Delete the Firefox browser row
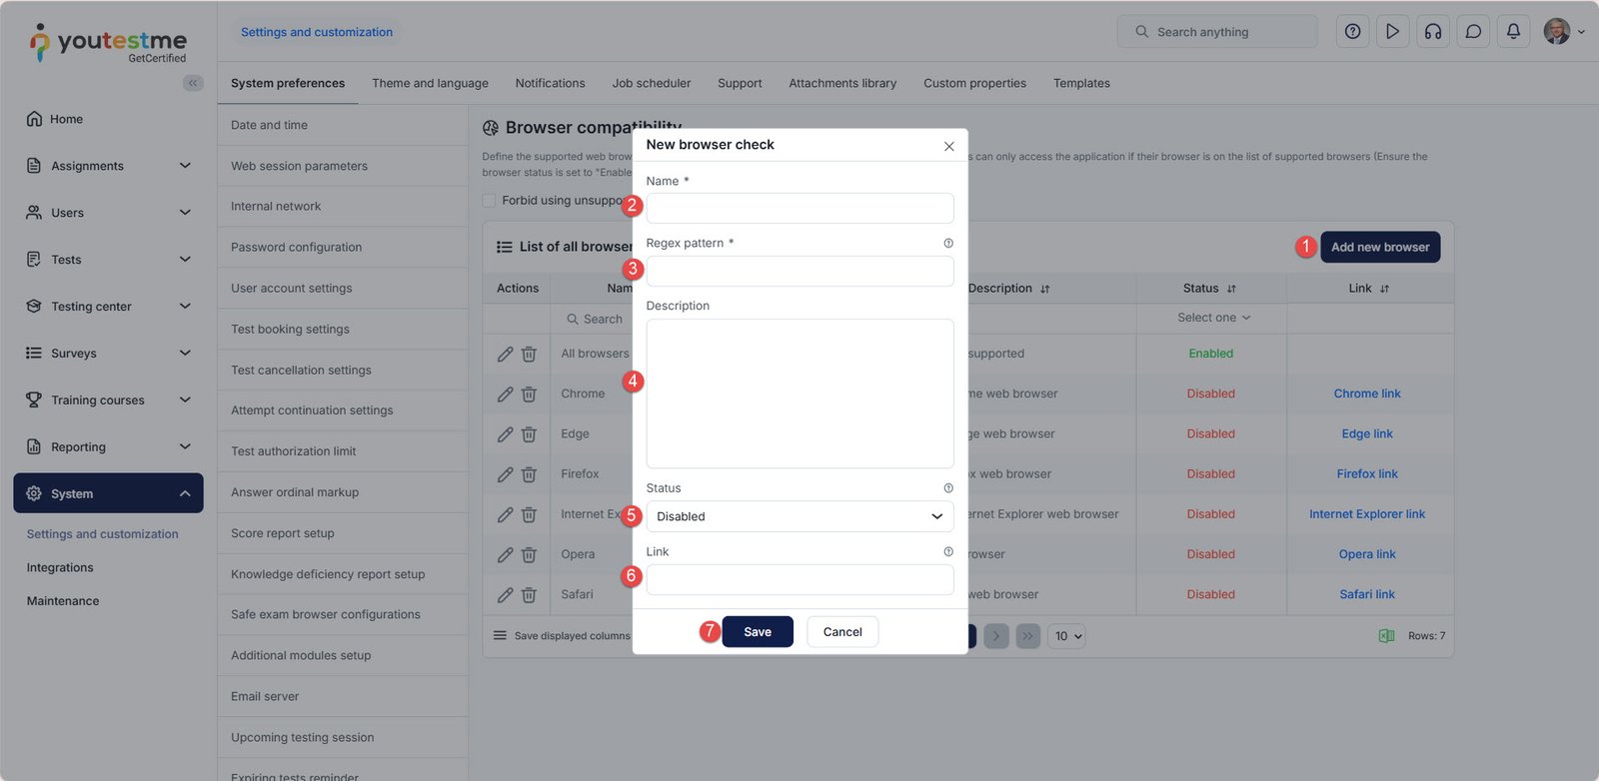The height and width of the screenshot is (781, 1599). click(529, 474)
